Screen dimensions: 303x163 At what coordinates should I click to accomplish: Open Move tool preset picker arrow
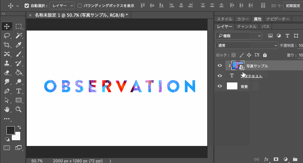(17, 6)
